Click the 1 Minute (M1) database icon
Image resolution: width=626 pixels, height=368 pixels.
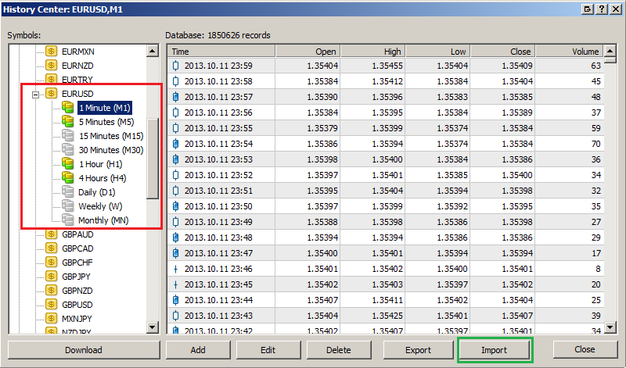pos(67,108)
